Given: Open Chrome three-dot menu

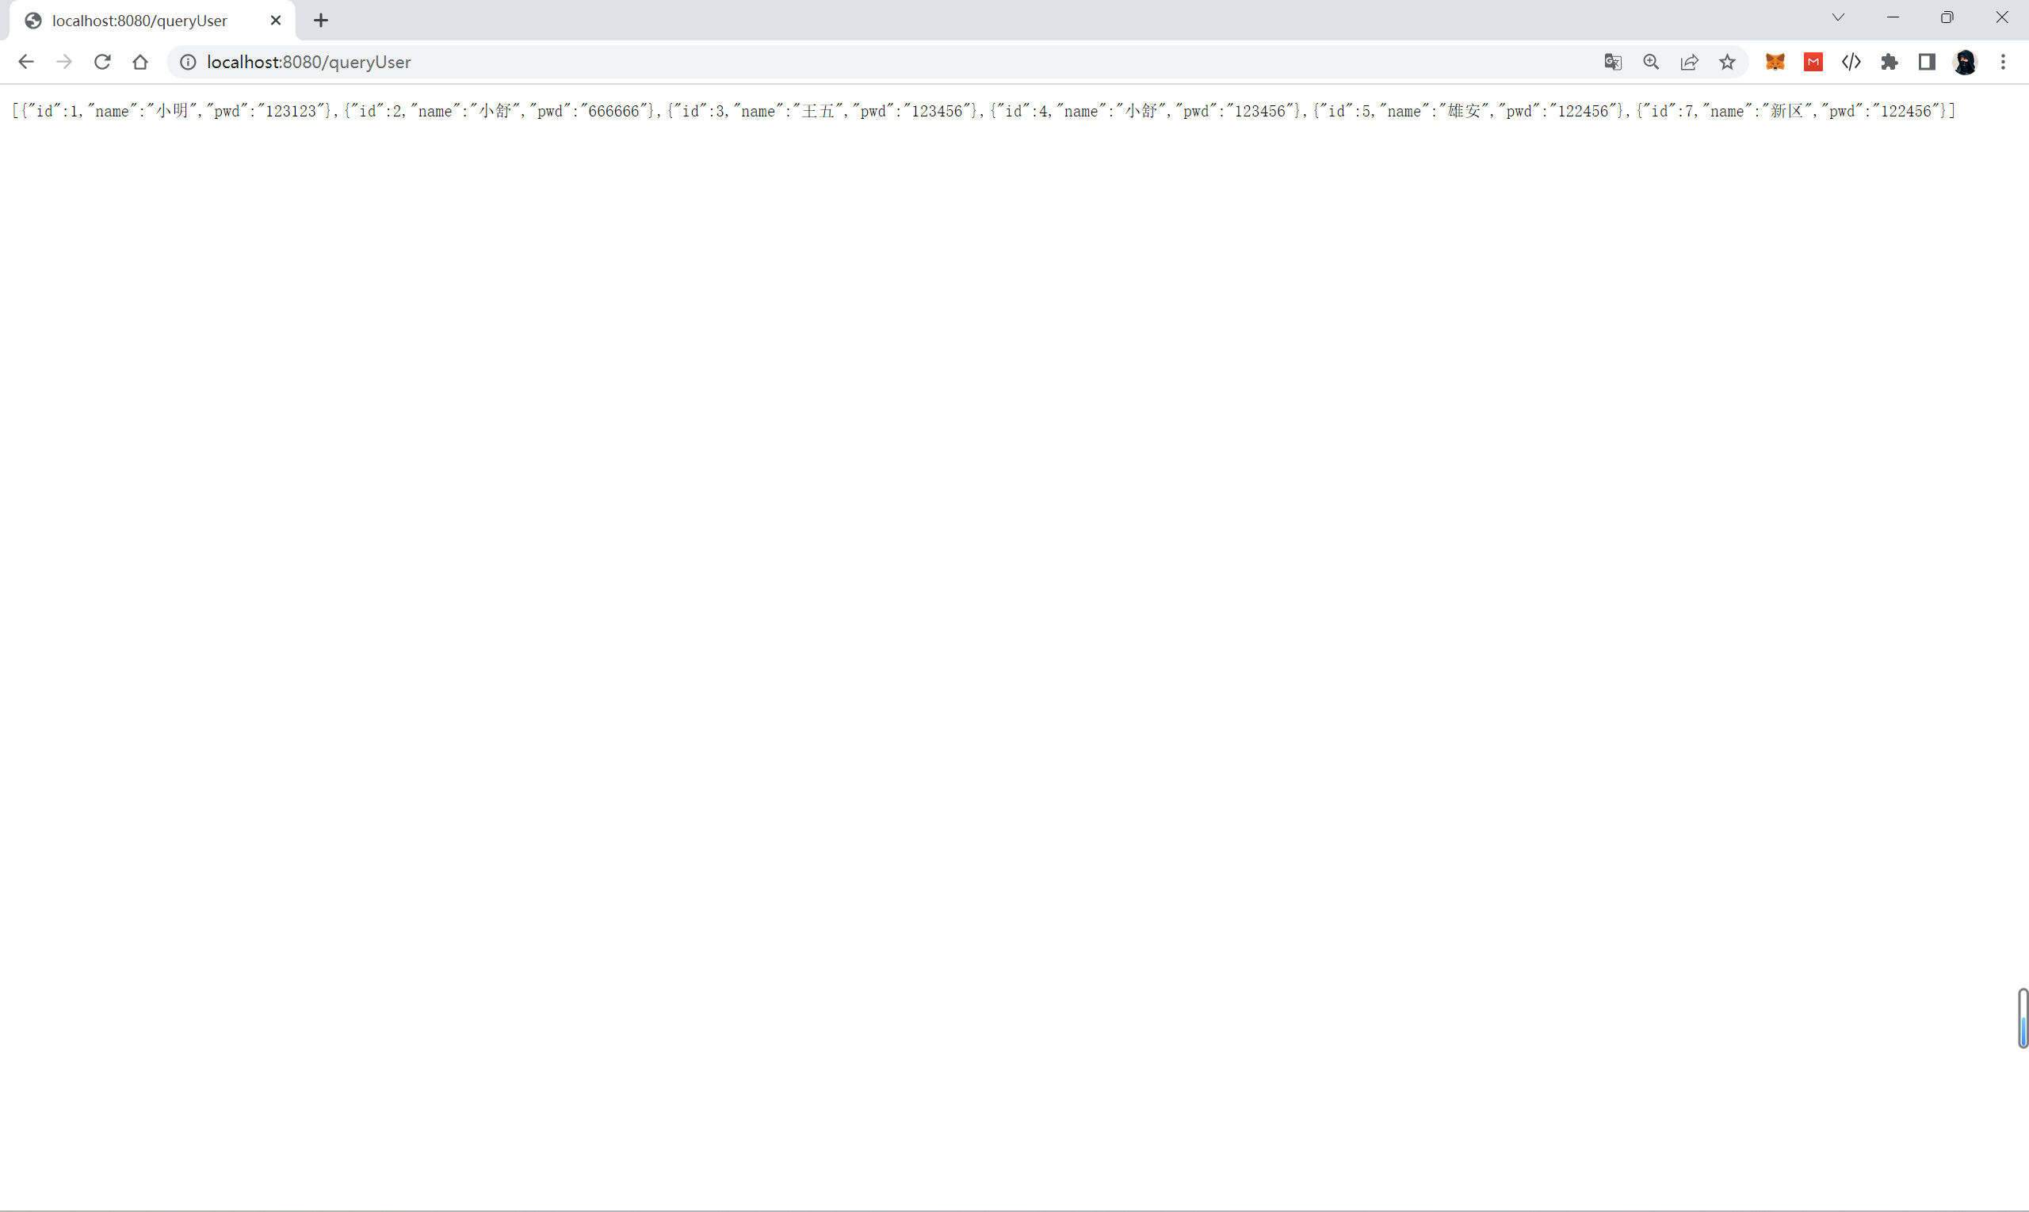Looking at the screenshot, I should click(x=2003, y=62).
